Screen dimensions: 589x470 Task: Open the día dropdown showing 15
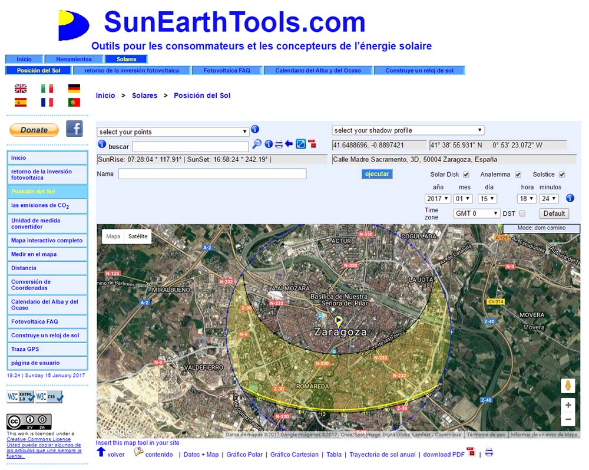488,199
